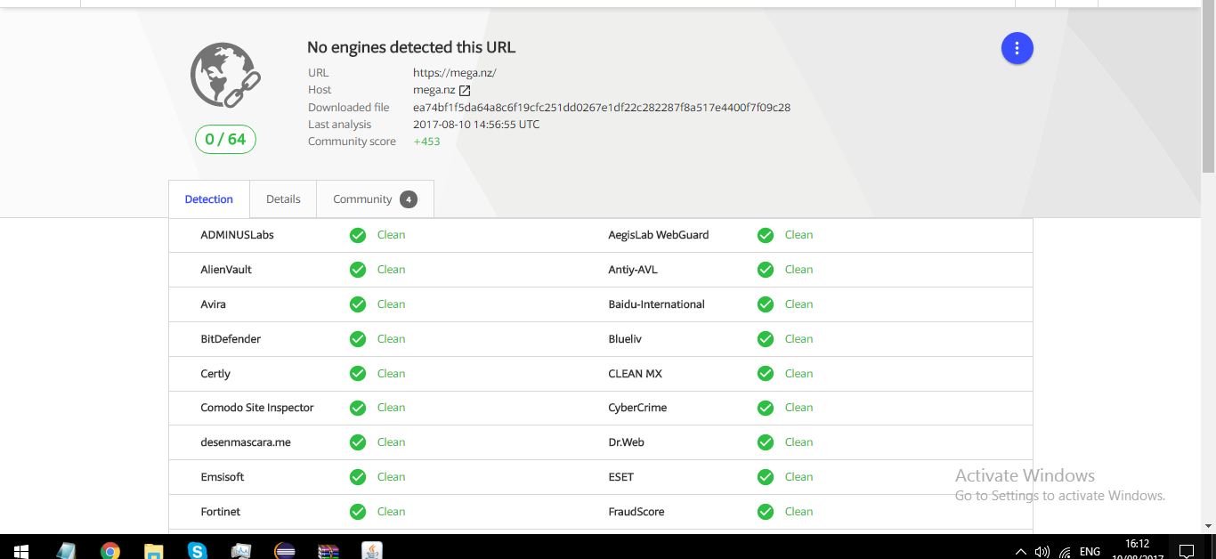Image resolution: width=1216 pixels, height=559 pixels.
Task: Click the Avira engine name
Action: pos(213,304)
